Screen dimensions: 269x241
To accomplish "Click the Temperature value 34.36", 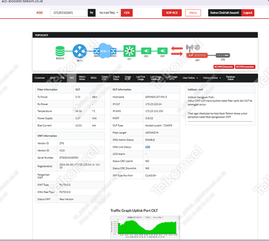I will point(79,111).
